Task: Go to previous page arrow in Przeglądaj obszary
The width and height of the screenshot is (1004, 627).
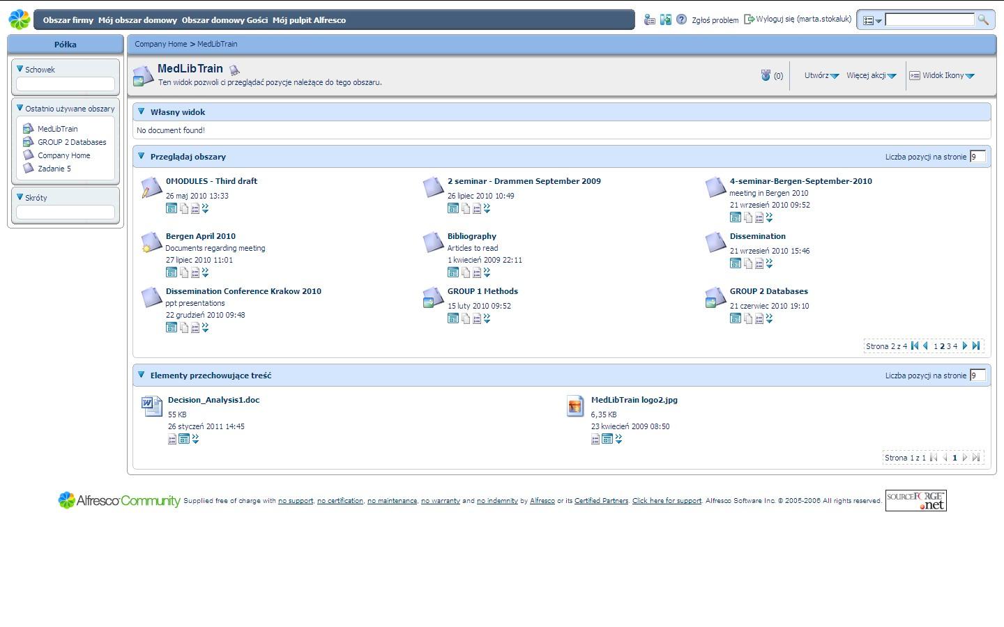Action: (926, 346)
